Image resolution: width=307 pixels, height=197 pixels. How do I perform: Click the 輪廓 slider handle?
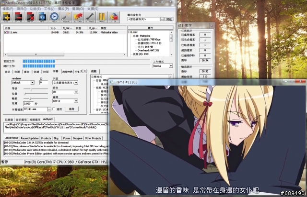click(30, 98)
